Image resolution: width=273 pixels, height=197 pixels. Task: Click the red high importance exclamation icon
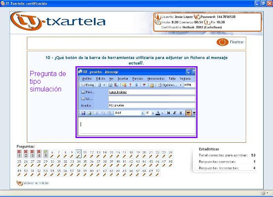point(131,85)
